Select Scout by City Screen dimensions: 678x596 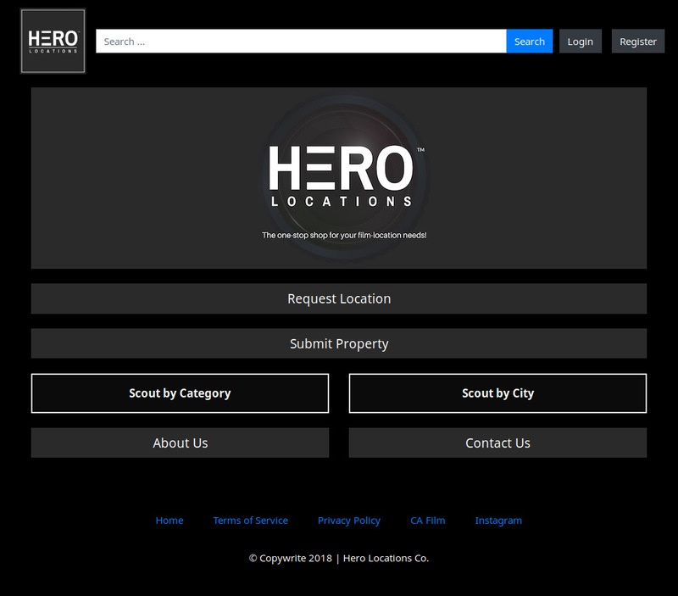(x=497, y=393)
